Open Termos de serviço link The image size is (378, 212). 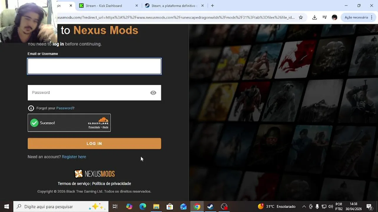click(74, 183)
